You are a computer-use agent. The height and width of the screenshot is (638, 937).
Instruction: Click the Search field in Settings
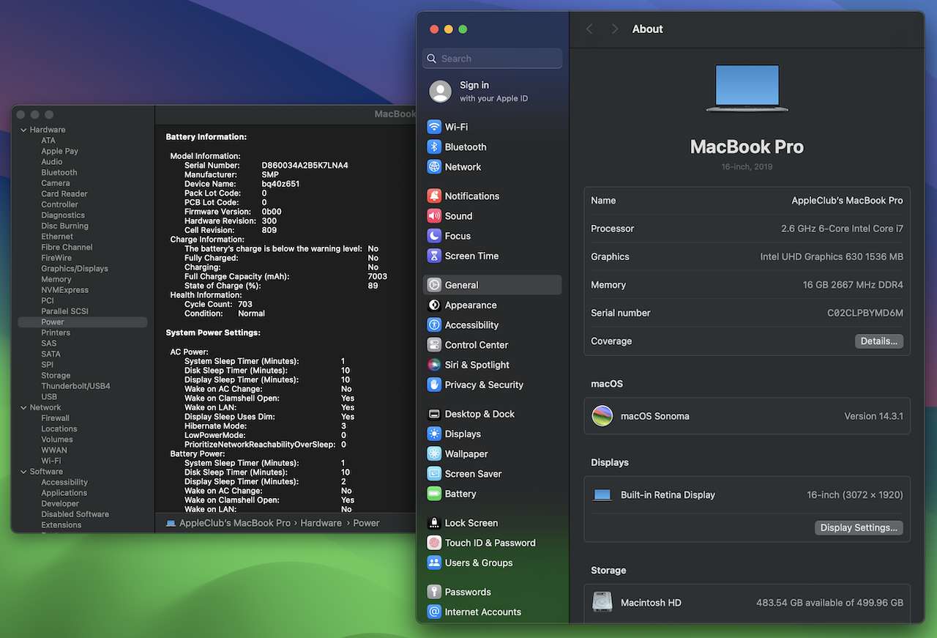click(x=498, y=59)
